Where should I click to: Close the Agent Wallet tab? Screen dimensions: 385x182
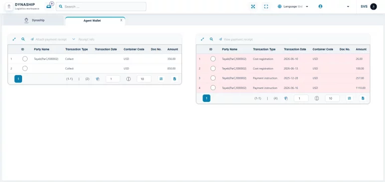[121, 20]
